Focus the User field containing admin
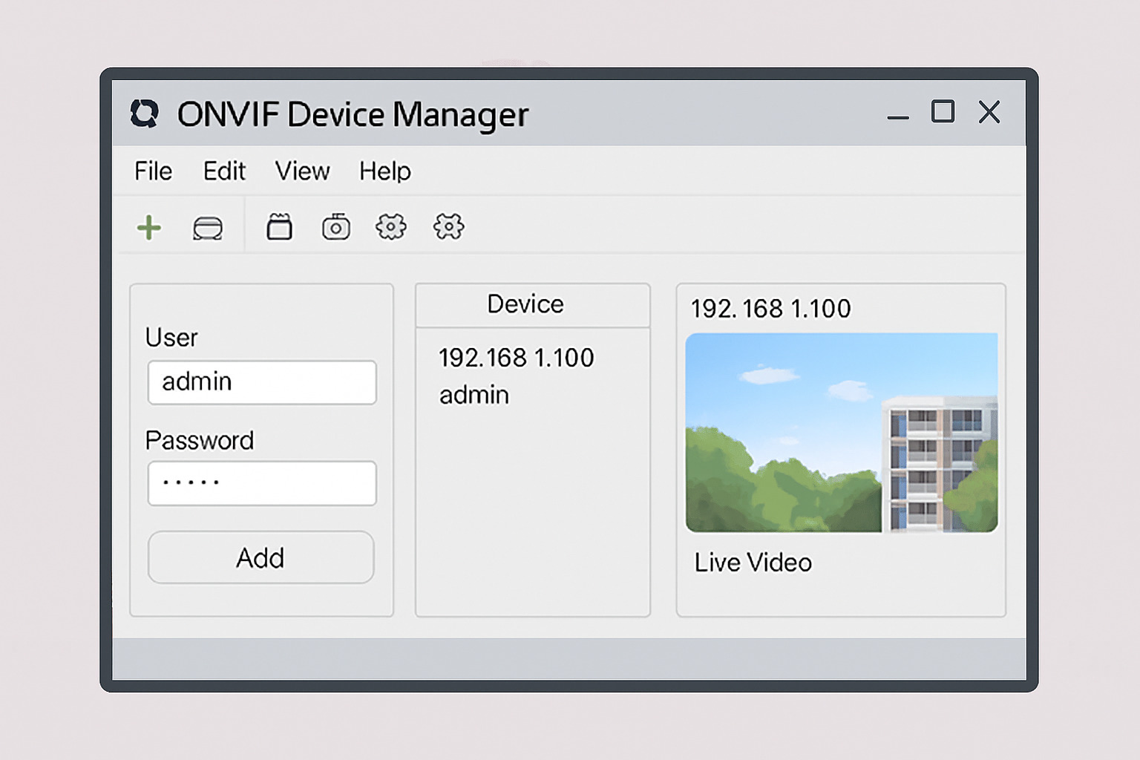The width and height of the screenshot is (1140, 760). point(262,382)
